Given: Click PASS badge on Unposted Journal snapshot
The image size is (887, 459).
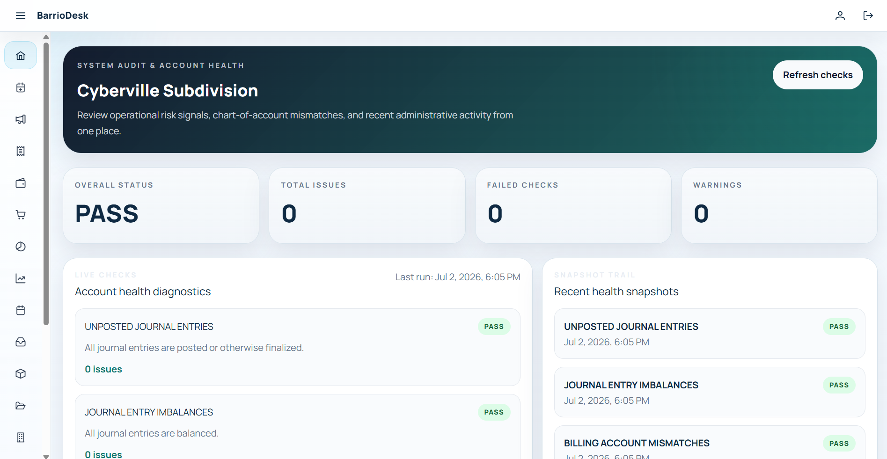Looking at the screenshot, I should (839, 327).
